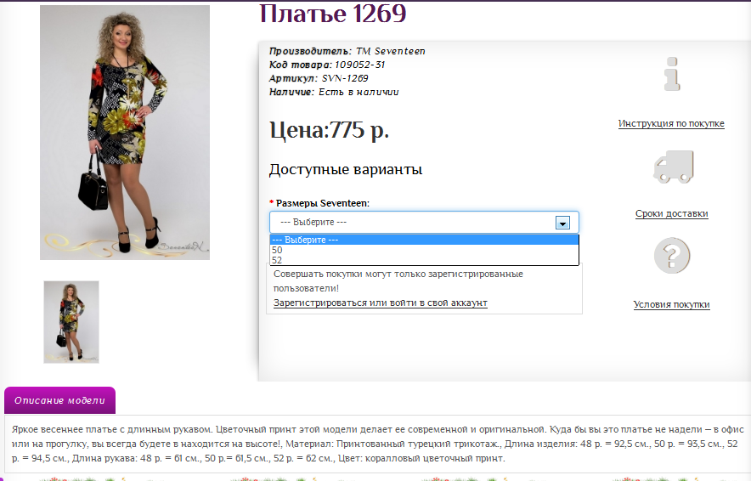Click the question mark conditions icon
Image resolution: width=751 pixels, height=481 pixels.
[672, 255]
